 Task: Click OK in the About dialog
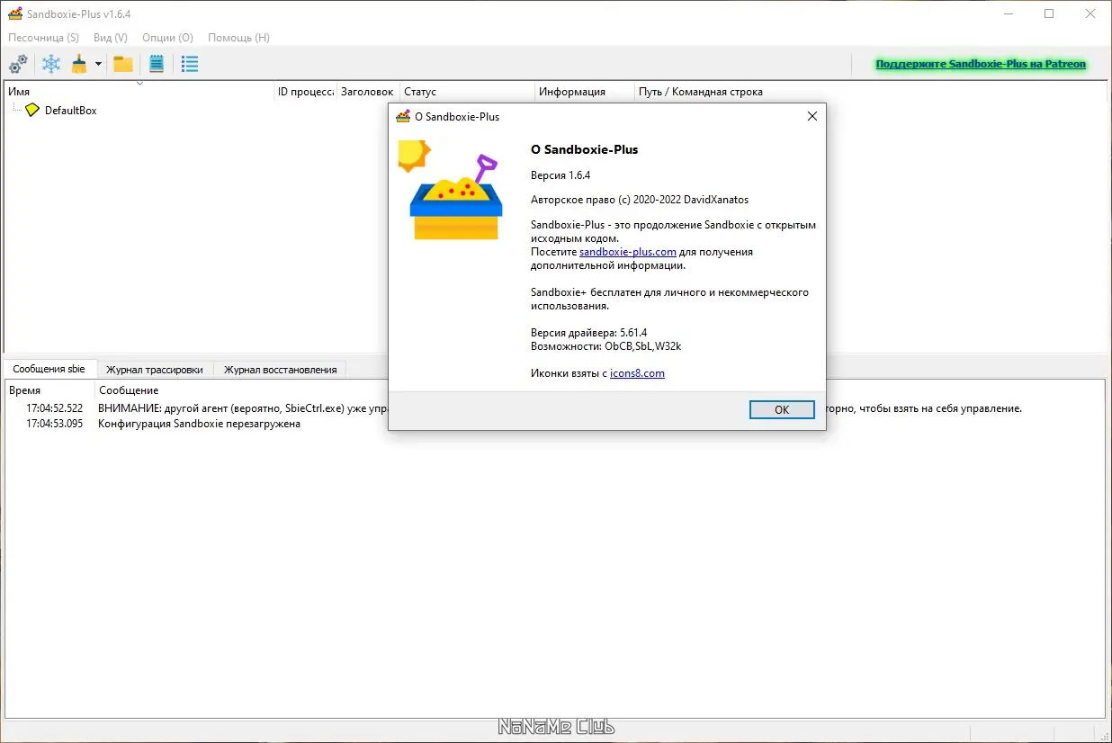tap(782, 409)
